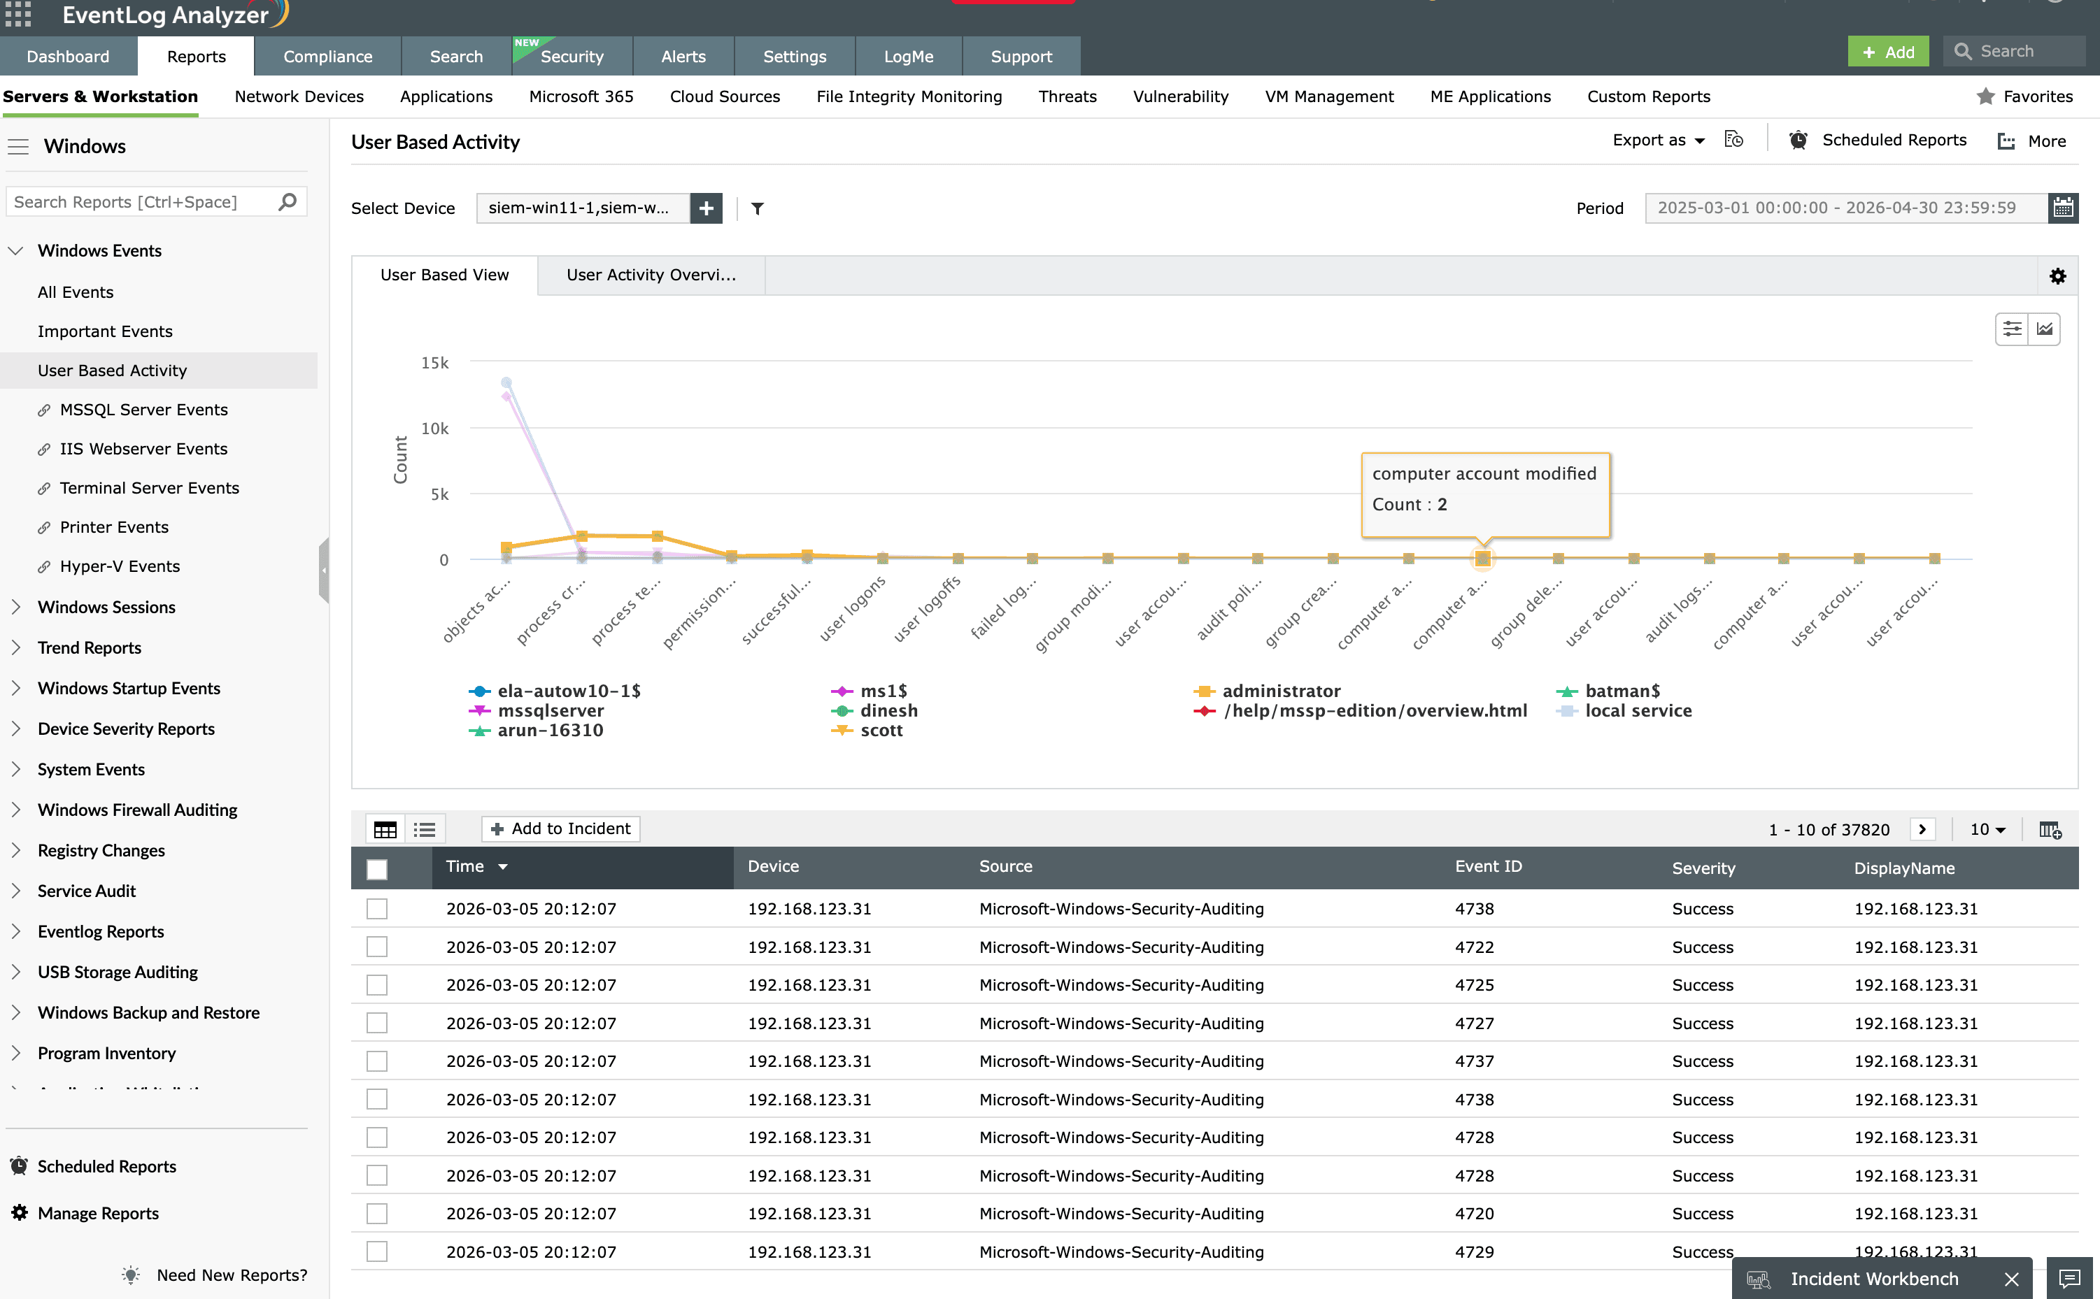Open the Period calendar picker icon

coord(2062,208)
